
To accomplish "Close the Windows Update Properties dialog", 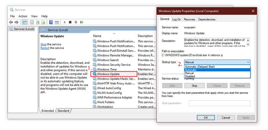I will point(253,11).
